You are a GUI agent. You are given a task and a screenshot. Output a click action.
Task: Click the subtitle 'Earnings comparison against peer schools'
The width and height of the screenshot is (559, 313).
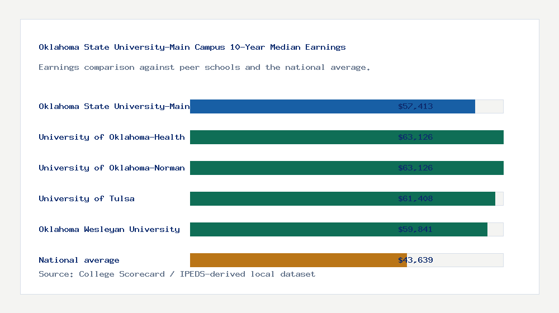pos(204,68)
